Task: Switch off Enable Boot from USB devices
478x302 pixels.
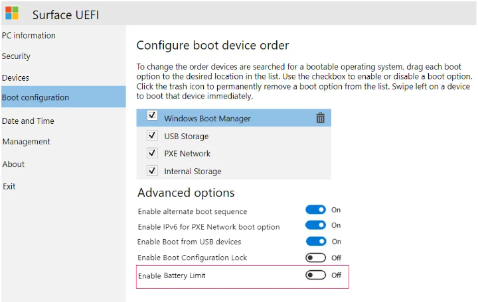Action: 316,241
